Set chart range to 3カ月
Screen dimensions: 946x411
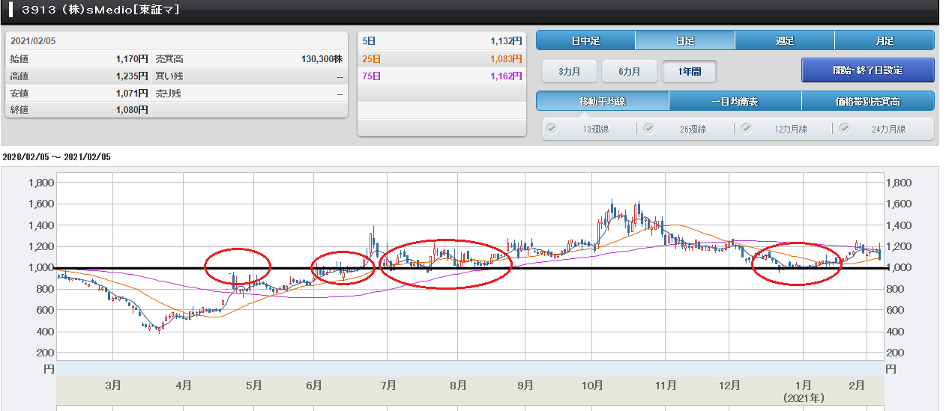(569, 71)
